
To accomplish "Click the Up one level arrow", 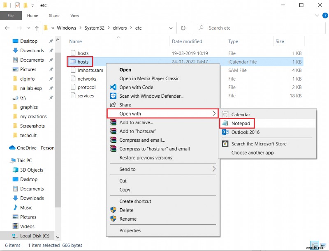I will [x=36, y=28].
